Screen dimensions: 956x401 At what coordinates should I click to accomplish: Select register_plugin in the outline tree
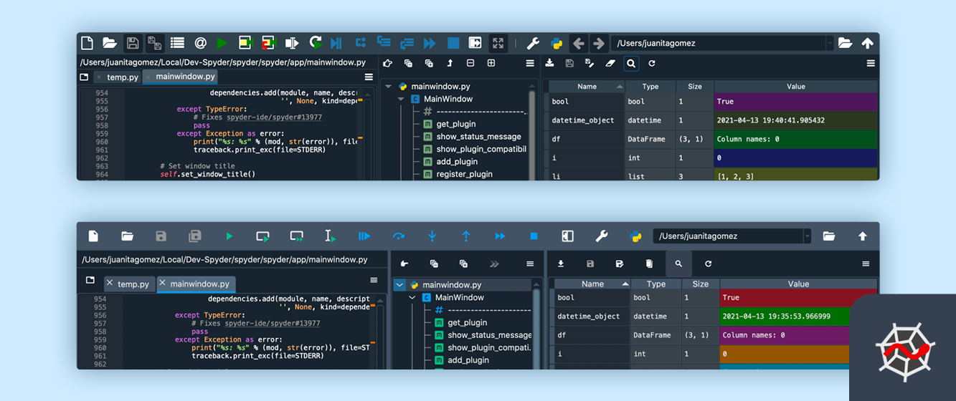(466, 174)
